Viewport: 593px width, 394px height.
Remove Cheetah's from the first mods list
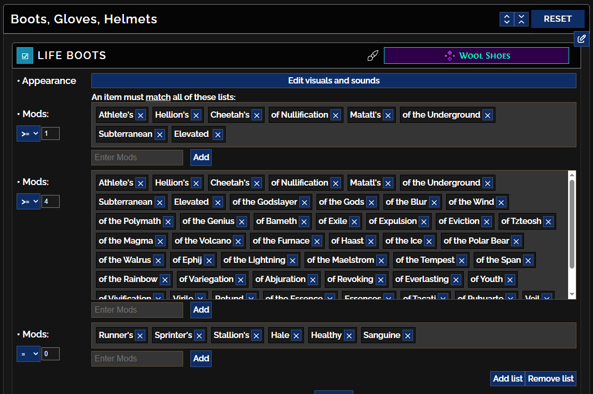pos(257,115)
